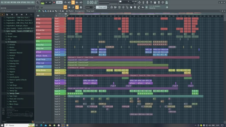This screenshot has width=226, height=127.
Task: Select the playlist mute tool
Action: 51,11
